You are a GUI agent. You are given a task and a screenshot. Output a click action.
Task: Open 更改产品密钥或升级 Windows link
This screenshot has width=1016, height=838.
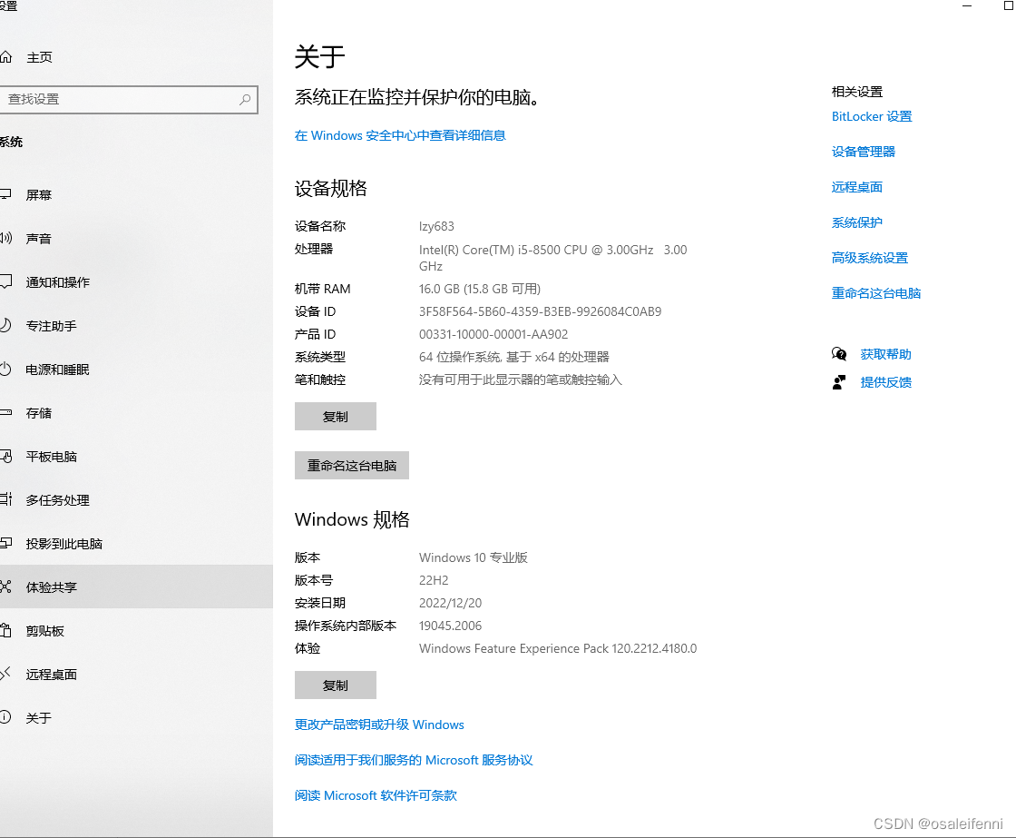click(x=379, y=725)
